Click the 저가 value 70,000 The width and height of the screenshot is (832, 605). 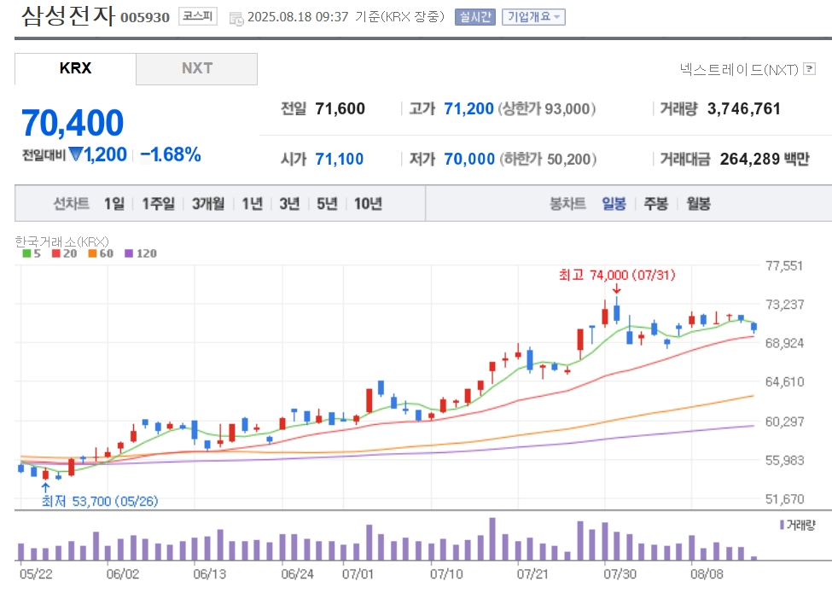point(469,159)
